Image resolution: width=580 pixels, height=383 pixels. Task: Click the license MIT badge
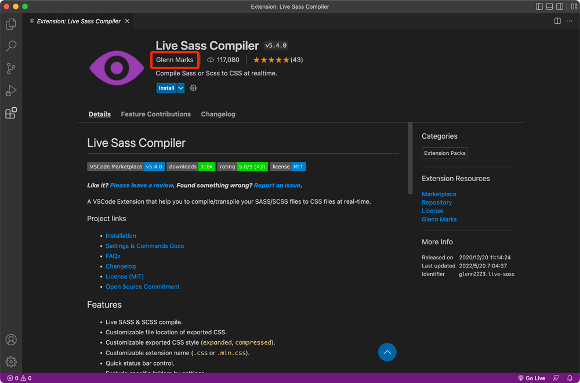pyautogui.click(x=288, y=167)
